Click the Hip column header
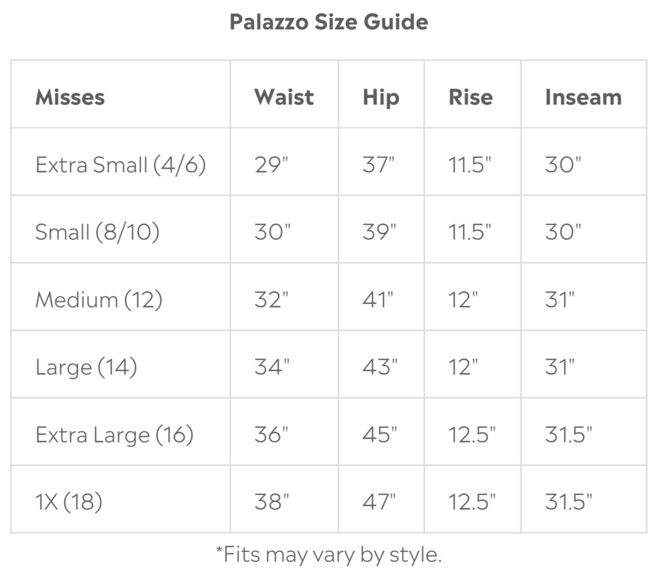This screenshot has width=663, height=583. click(381, 97)
